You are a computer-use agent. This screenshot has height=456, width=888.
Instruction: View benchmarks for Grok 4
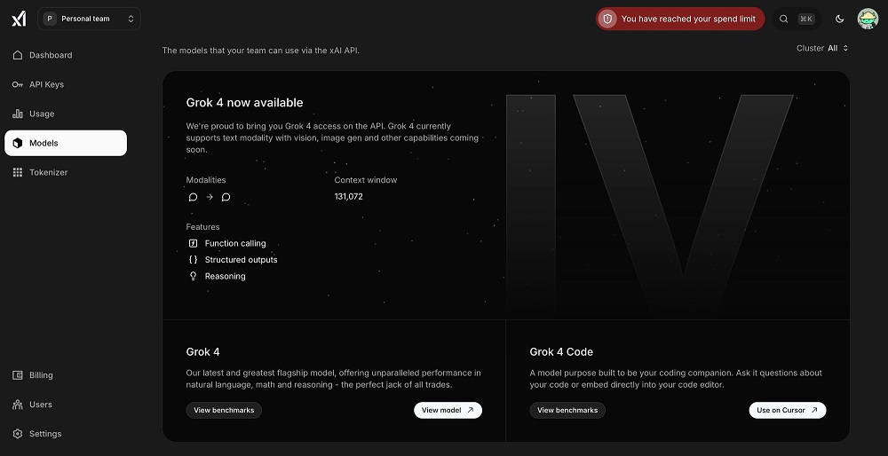click(x=224, y=410)
